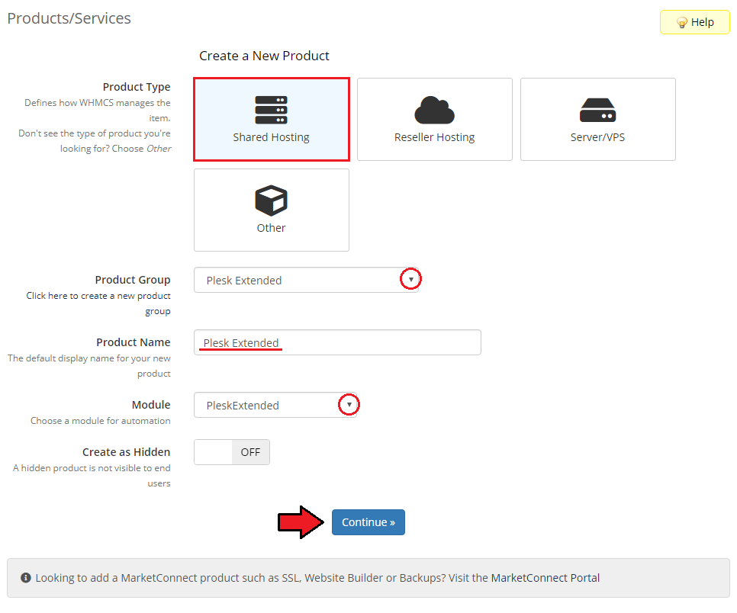Toggle the Create as Hidden switch
737x613 pixels.
232,452
